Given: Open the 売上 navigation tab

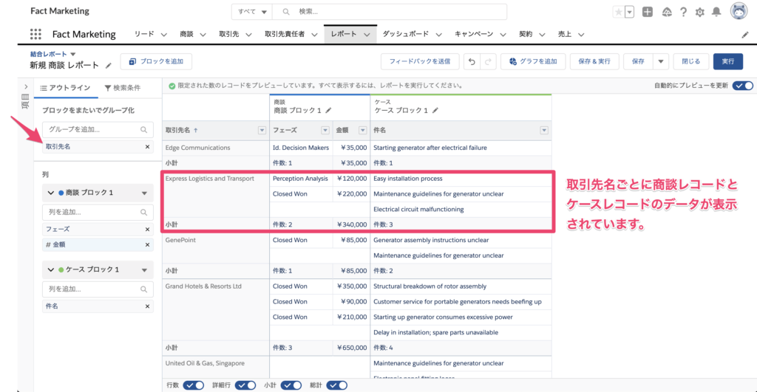Looking at the screenshot, I should 565,34.
